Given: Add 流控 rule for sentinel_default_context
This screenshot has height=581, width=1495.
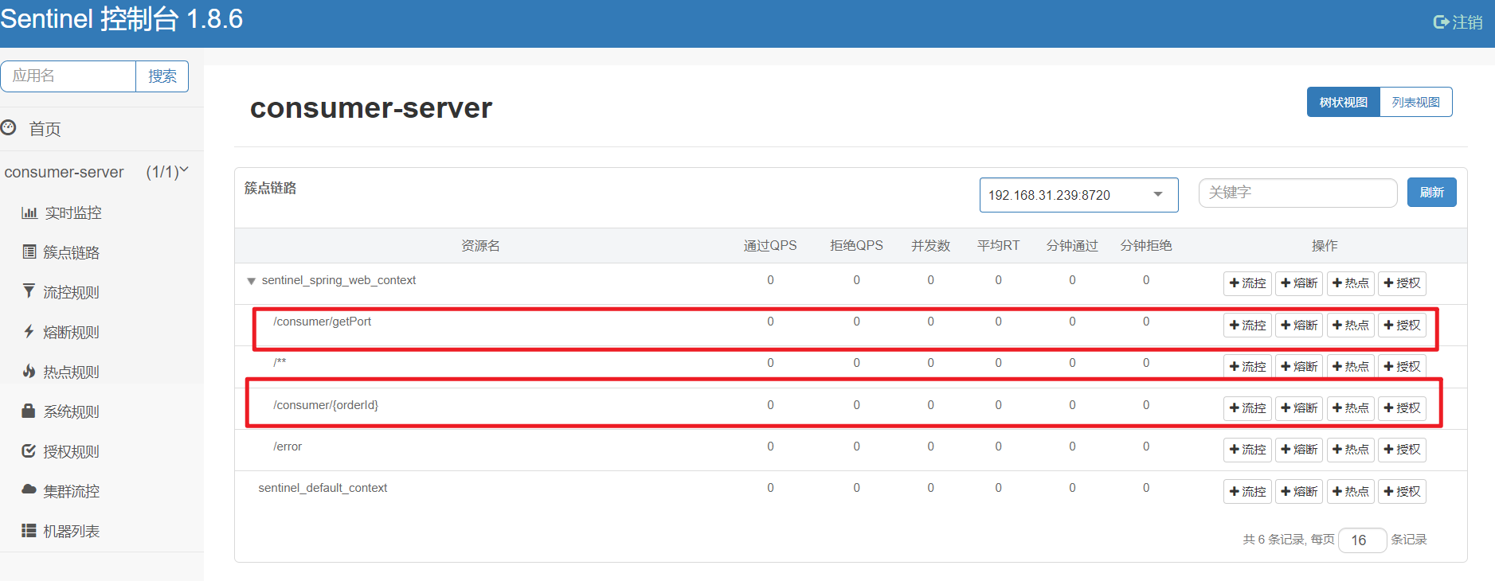Looking at the screenshot, I should (x=1247, y=491).
